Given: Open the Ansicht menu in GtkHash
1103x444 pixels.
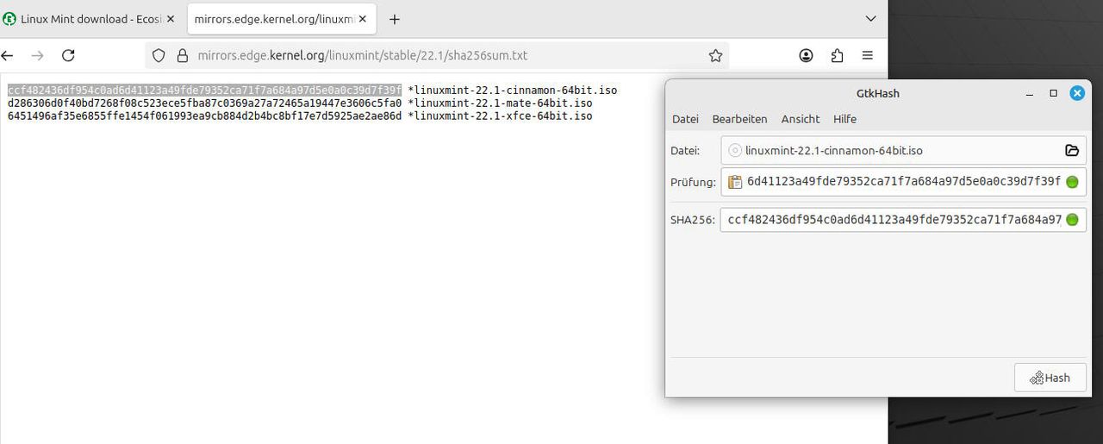Looking at the screenshot, I should [801, 119].
